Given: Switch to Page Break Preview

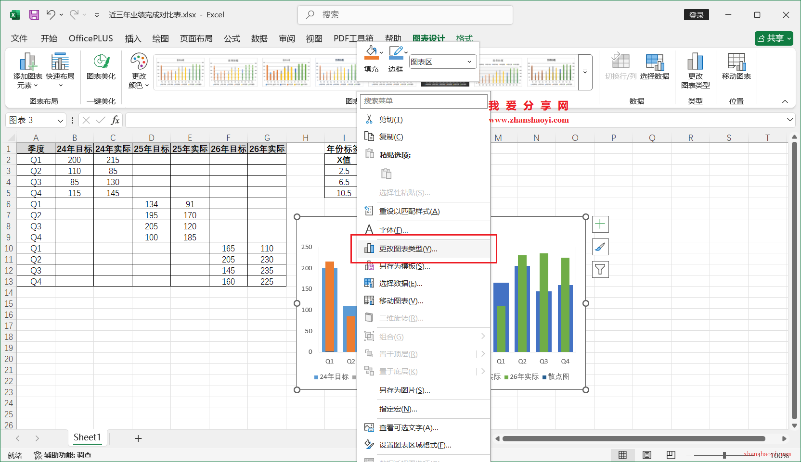Looking at the screenshot, I should coord(671,455).
